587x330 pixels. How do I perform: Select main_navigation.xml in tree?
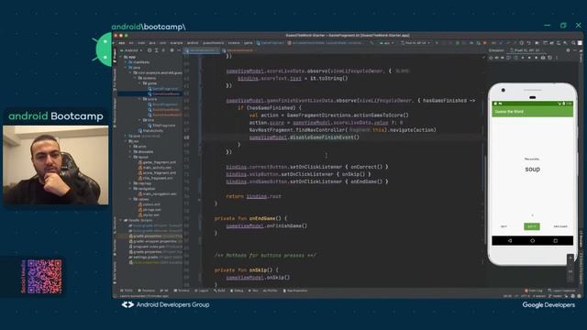click(x=157, y=193)
